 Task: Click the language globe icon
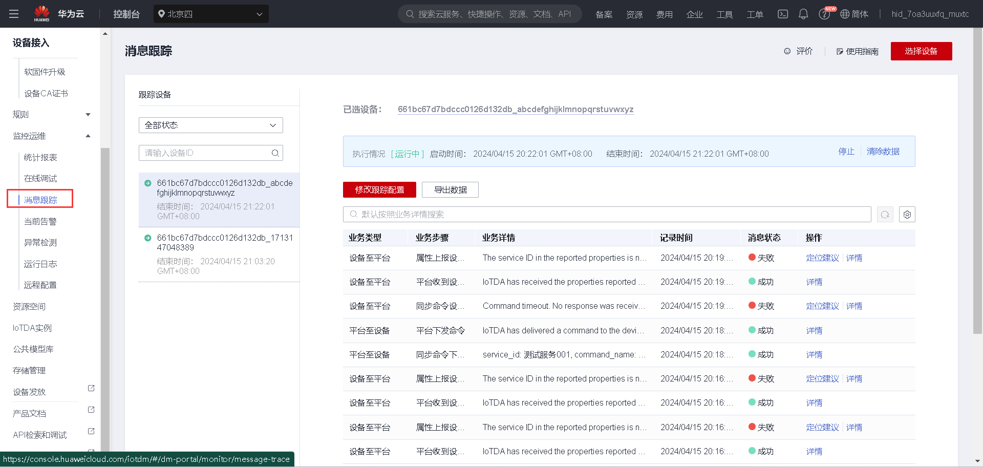[x=845, y=14]
